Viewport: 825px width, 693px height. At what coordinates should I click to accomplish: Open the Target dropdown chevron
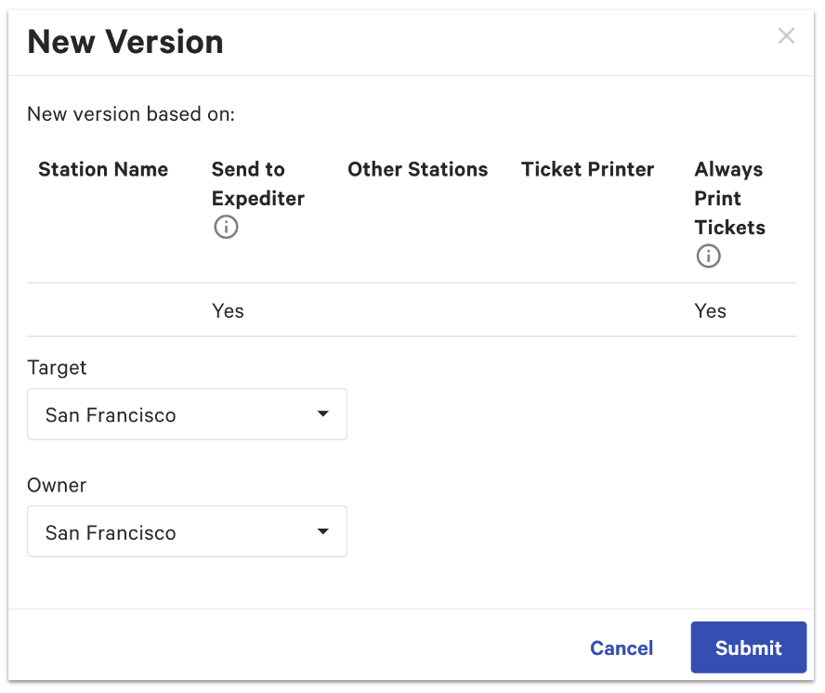(x=322, y=414)
